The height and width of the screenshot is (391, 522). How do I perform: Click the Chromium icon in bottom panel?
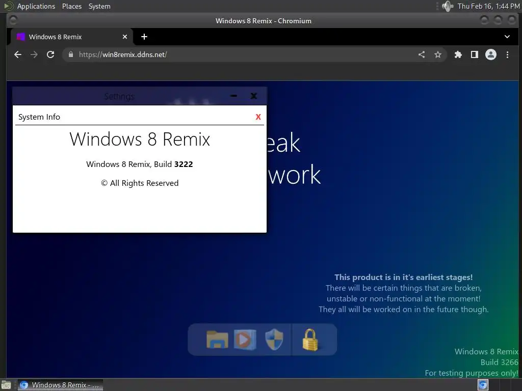483,385
